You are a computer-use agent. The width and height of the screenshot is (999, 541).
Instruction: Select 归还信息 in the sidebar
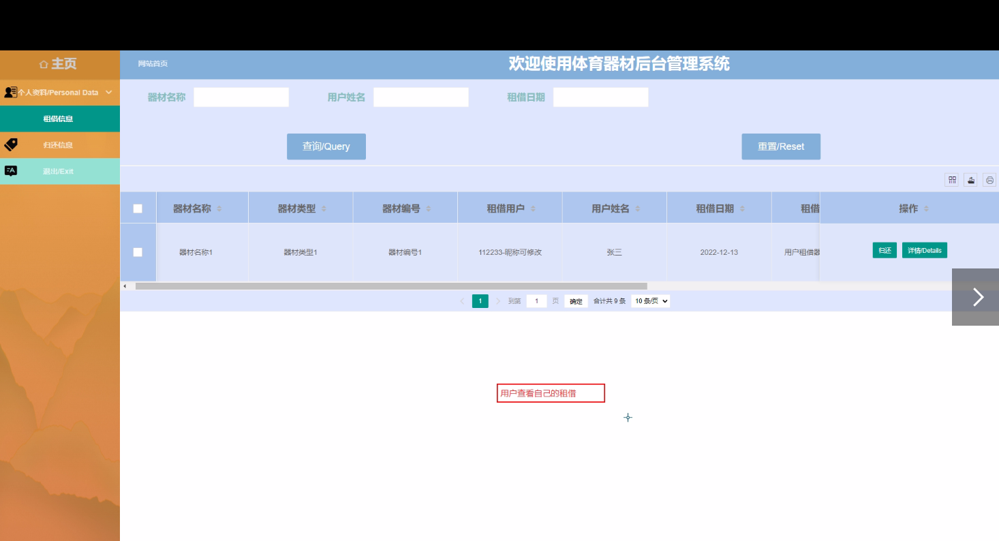tap(60, 145)
